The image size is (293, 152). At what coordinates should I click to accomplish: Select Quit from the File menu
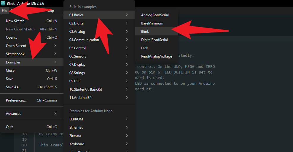(31, 127)
